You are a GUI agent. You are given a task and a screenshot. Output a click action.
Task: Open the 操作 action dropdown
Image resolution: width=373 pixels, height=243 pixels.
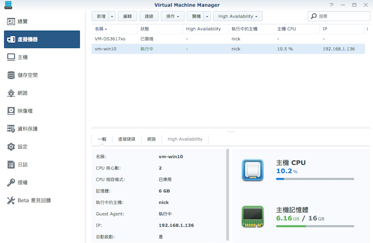(x=172, y=16)
